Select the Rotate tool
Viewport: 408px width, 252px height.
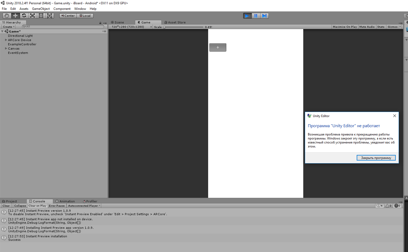pos(24,15)
